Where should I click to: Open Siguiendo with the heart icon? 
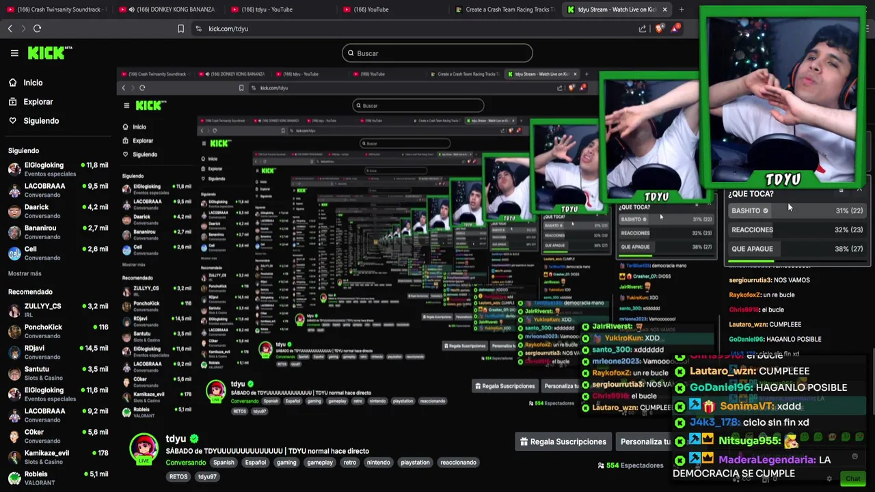pyautogui.click(x=12, y=121)
